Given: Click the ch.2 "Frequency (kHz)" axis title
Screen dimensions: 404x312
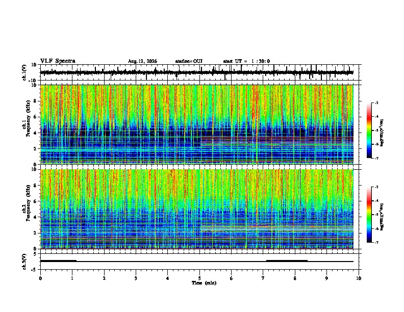Looking at the screenshot, I should 28,203.
